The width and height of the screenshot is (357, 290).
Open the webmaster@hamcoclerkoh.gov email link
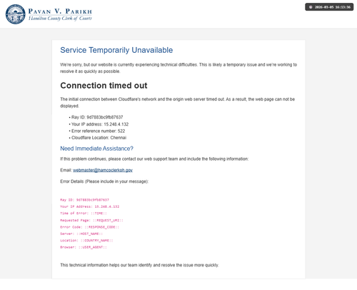[103, 170]
